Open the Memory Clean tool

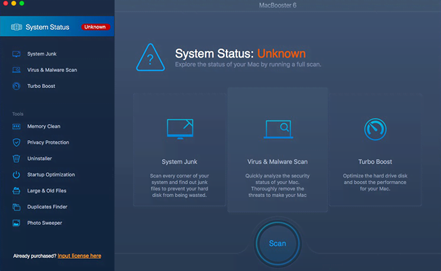pyautogui.click(x=43, y=127)
